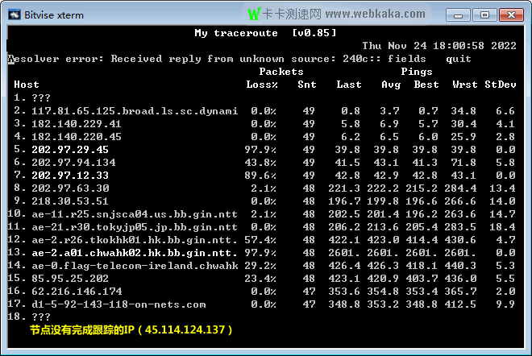Screen dimensions: 532x356
Task: Click the StDev column header
Action: point(499,85)
